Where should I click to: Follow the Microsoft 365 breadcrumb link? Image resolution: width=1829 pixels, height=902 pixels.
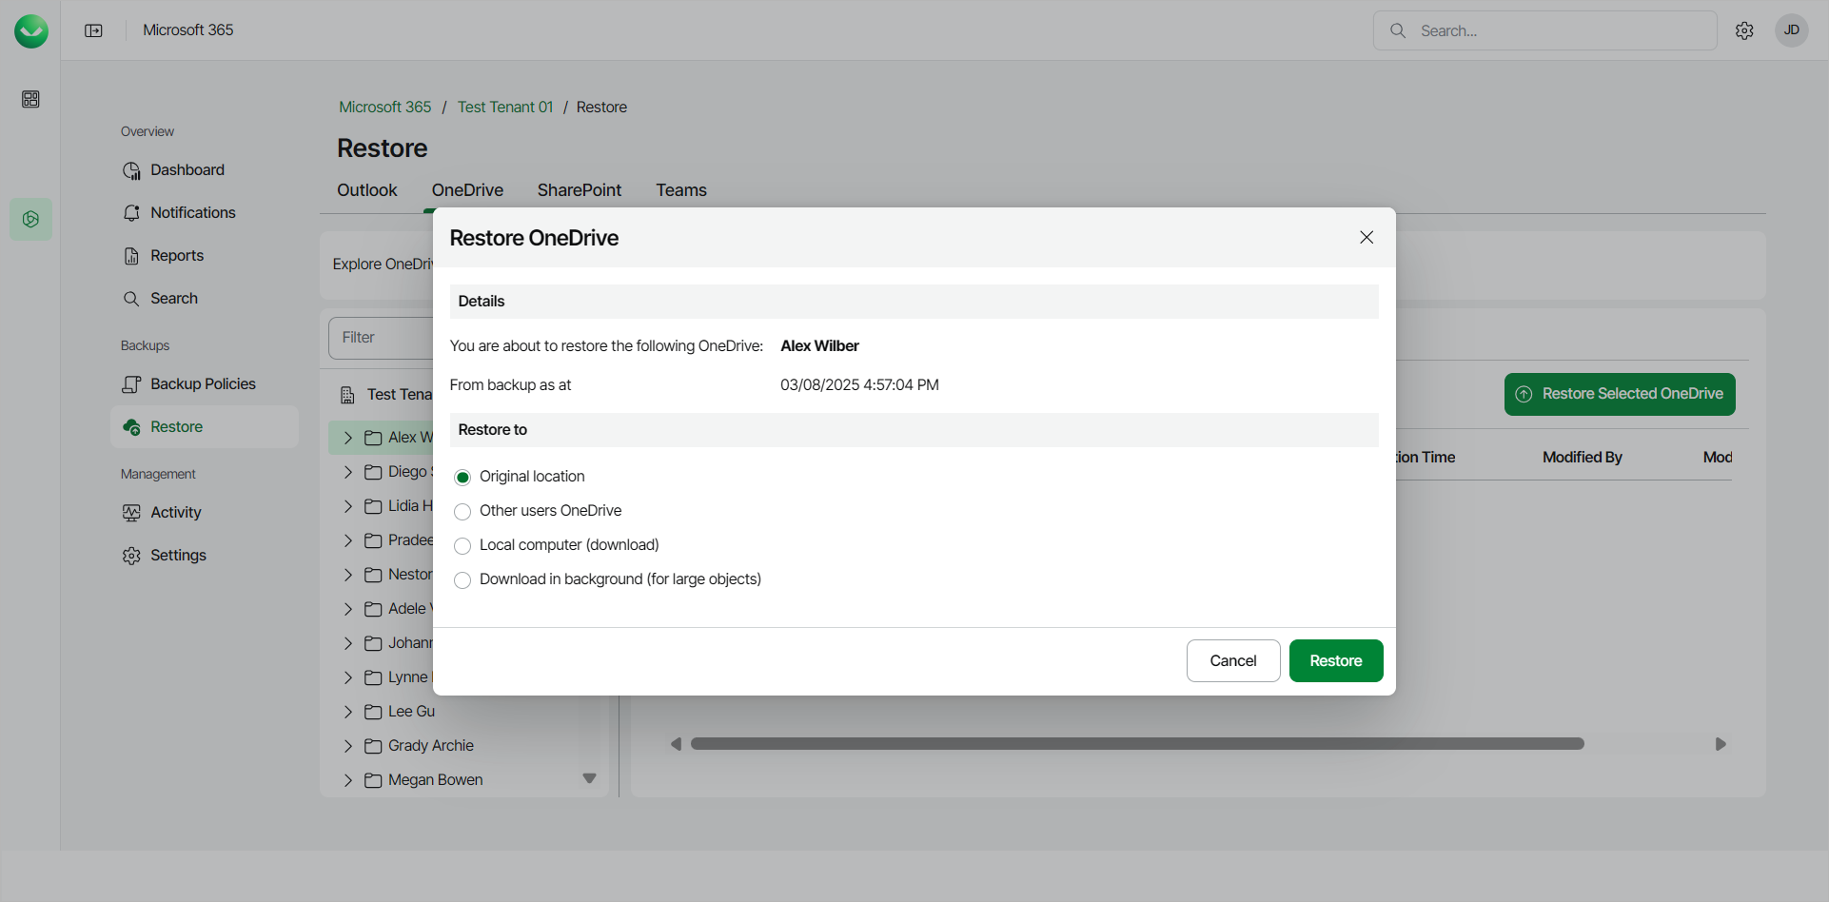(385, 108)
